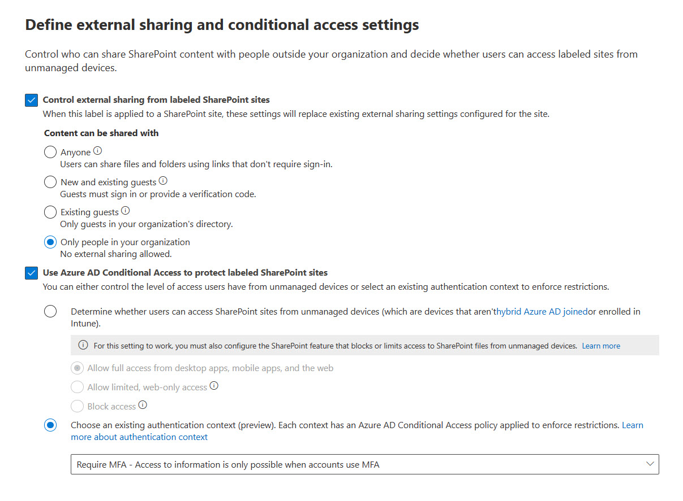Screen dimensions: 683x501
Task: View info for New and existing guests option
Action: [x=163, y=180]
